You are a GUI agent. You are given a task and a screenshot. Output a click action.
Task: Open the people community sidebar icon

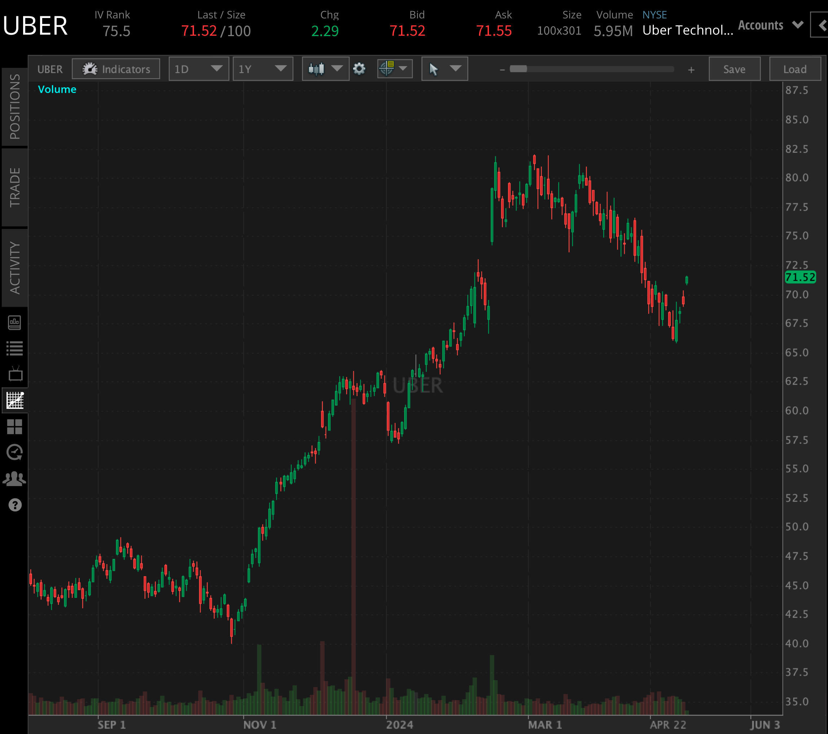(x=15, y=479)
